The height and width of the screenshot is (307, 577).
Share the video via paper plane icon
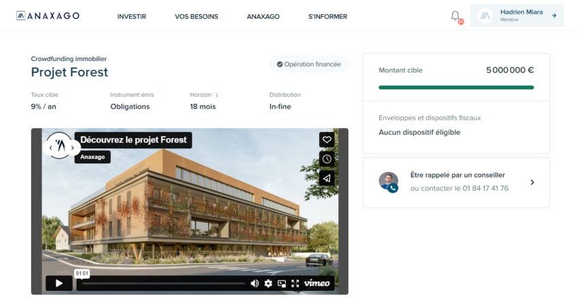pyautogui.click(x=327, y=178)
